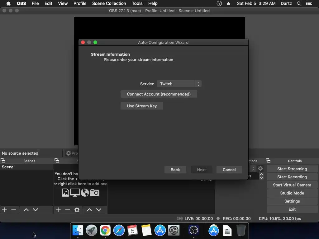Click the 'No source selected' text

coord(20,153)
